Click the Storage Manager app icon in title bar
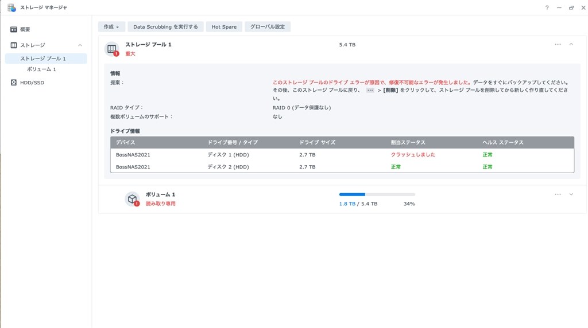The image size is (588, 328). pos(11,7)
